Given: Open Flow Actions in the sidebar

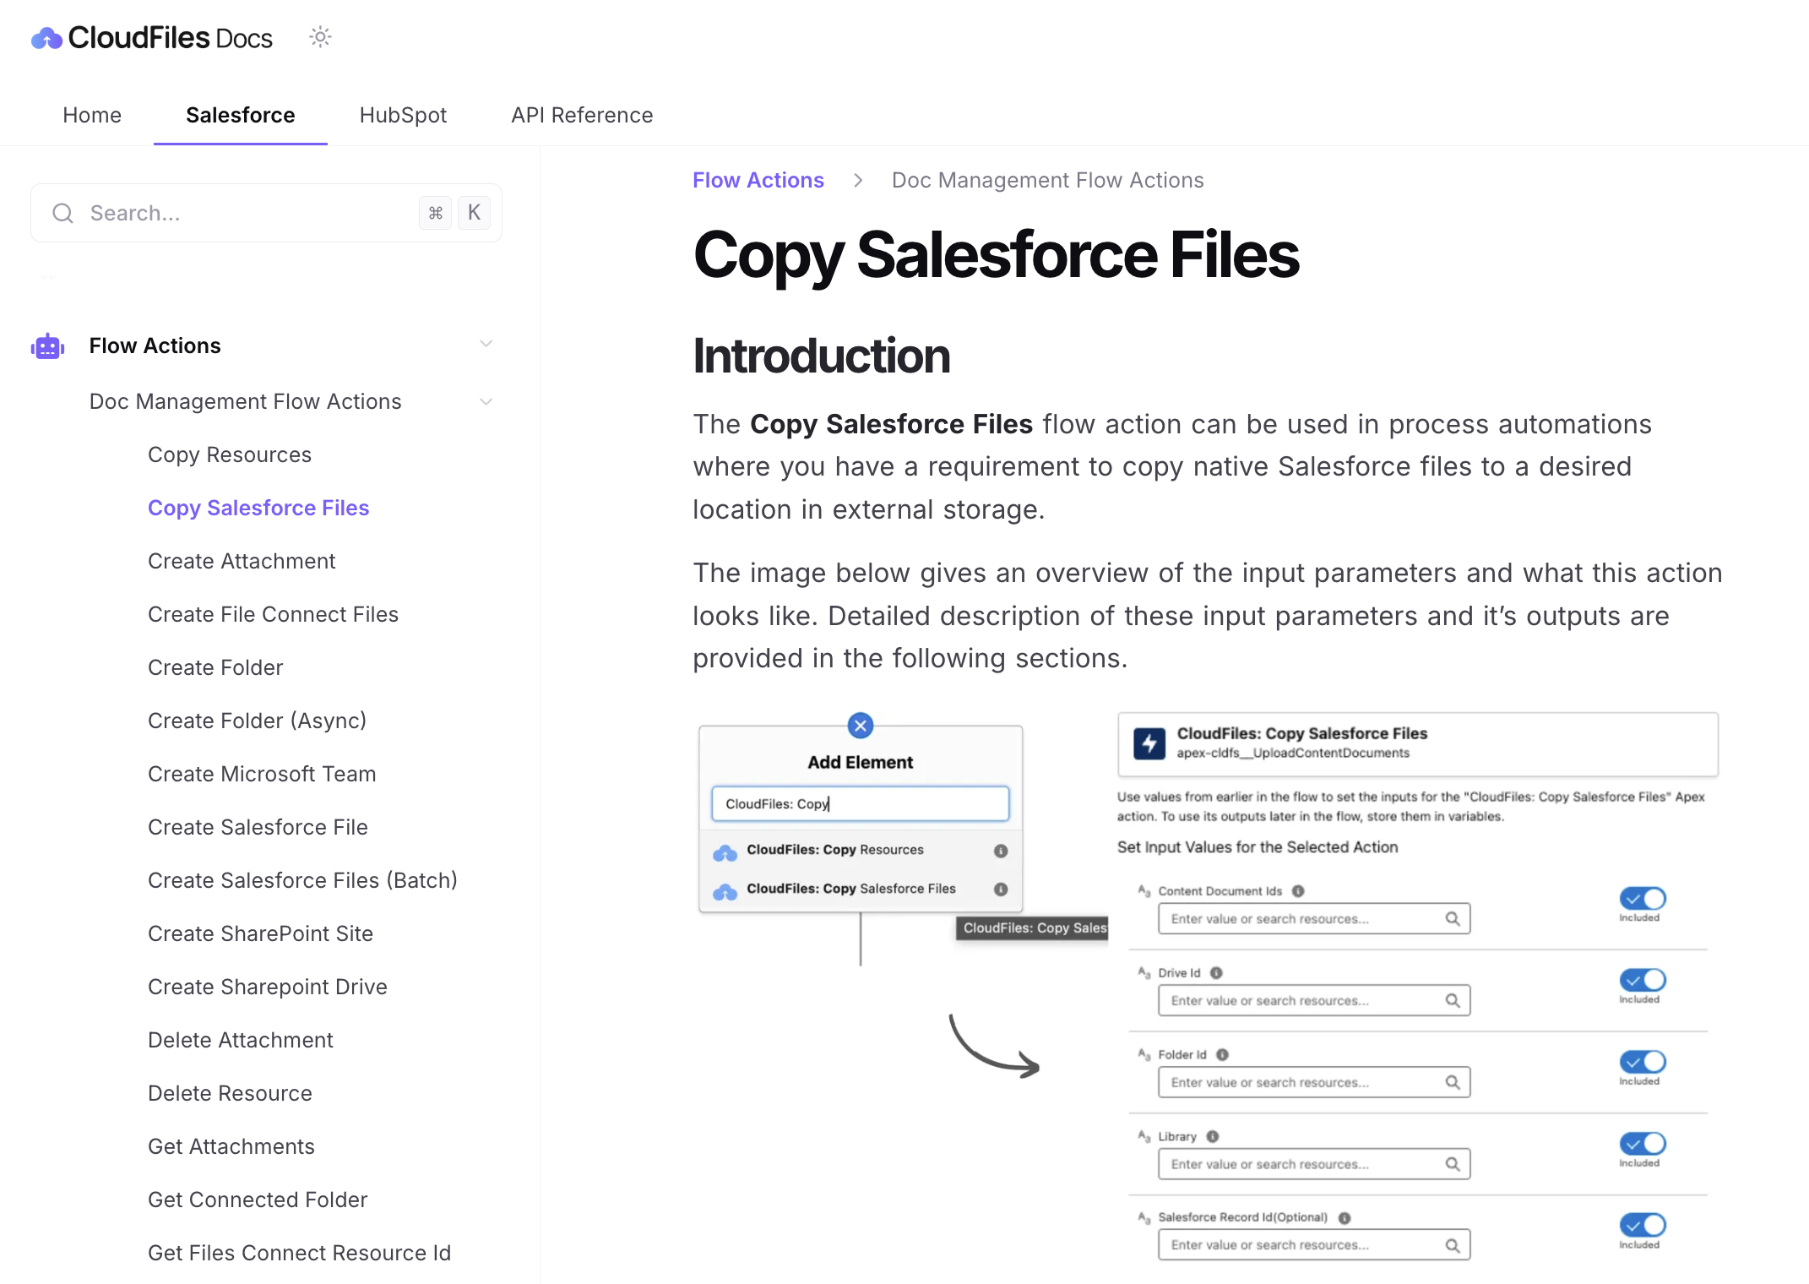Looking at the screenshot, I should pyautogui.click(x=155, y=345).
